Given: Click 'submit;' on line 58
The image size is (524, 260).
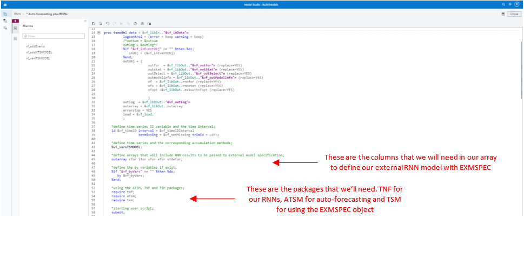Looking at the screenshot, I should point(118,212).
